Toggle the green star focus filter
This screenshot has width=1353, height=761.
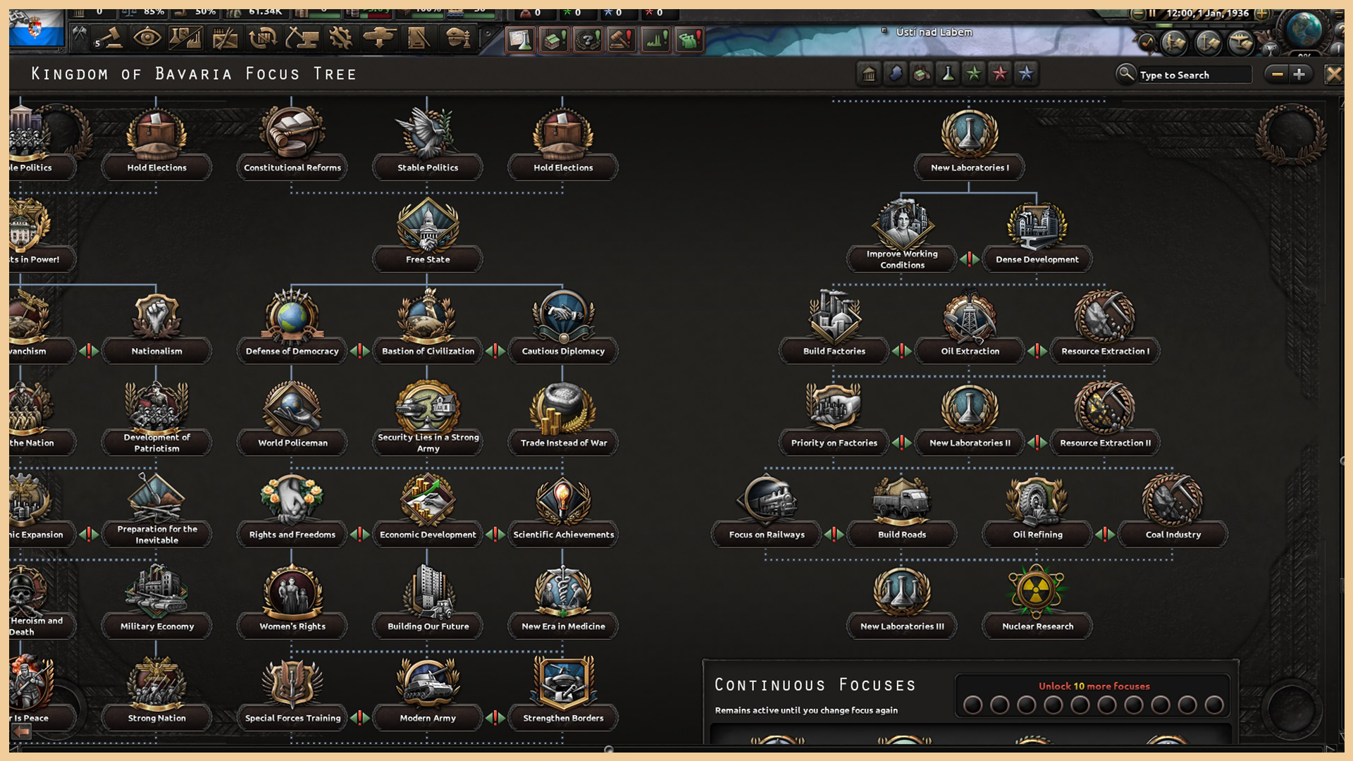[974, 73]
